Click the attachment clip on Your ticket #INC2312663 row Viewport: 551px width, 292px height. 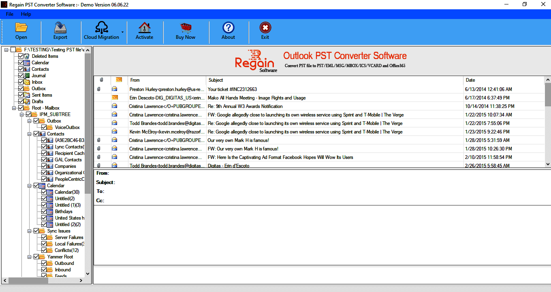tap(98, 89)
